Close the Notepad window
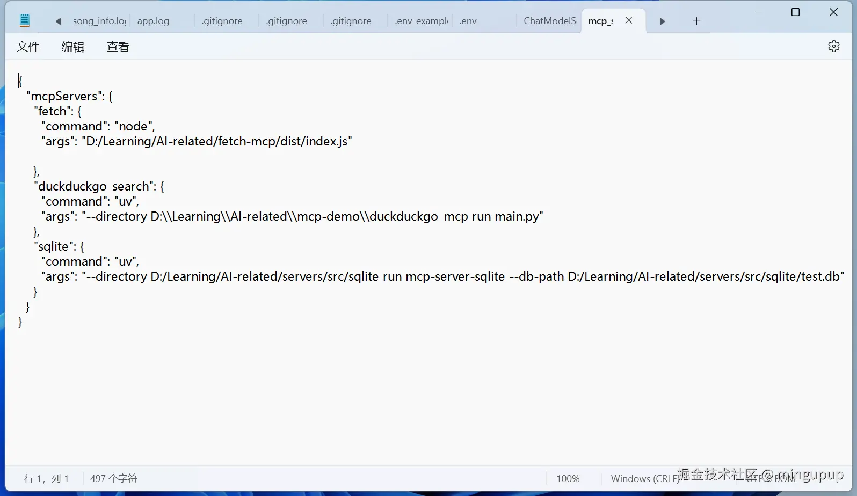 click(x=833, y=12)
